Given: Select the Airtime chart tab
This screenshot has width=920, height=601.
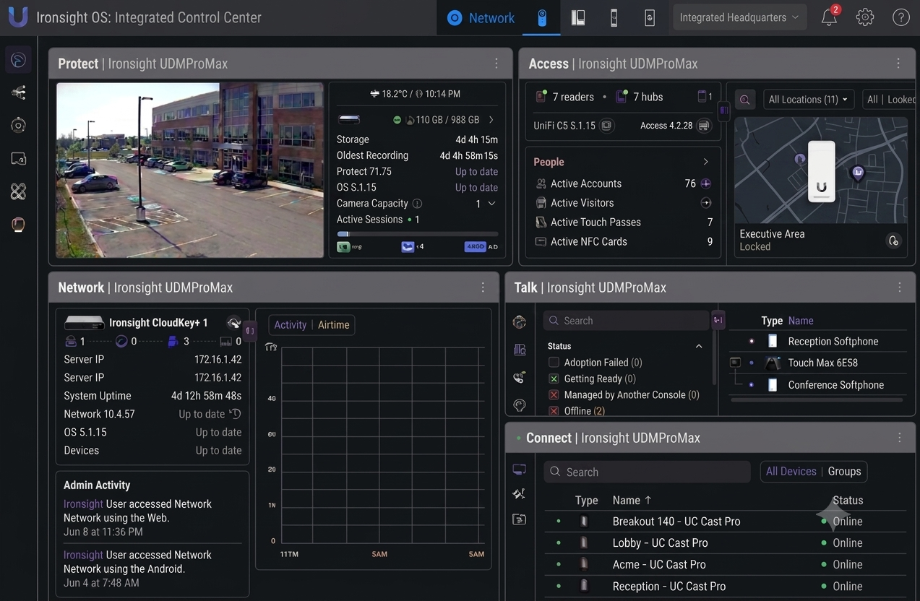Looking at the screenshot, I should [x=334, y=325].
